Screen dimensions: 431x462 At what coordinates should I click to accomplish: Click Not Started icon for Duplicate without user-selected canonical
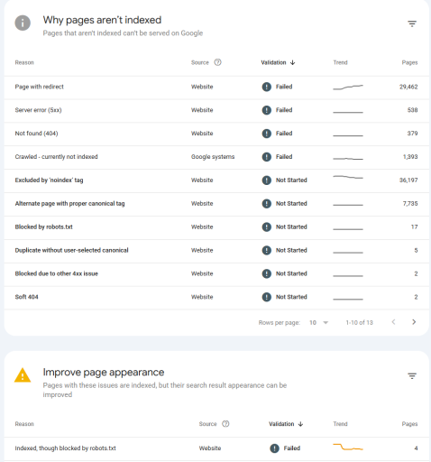[267, 250]
